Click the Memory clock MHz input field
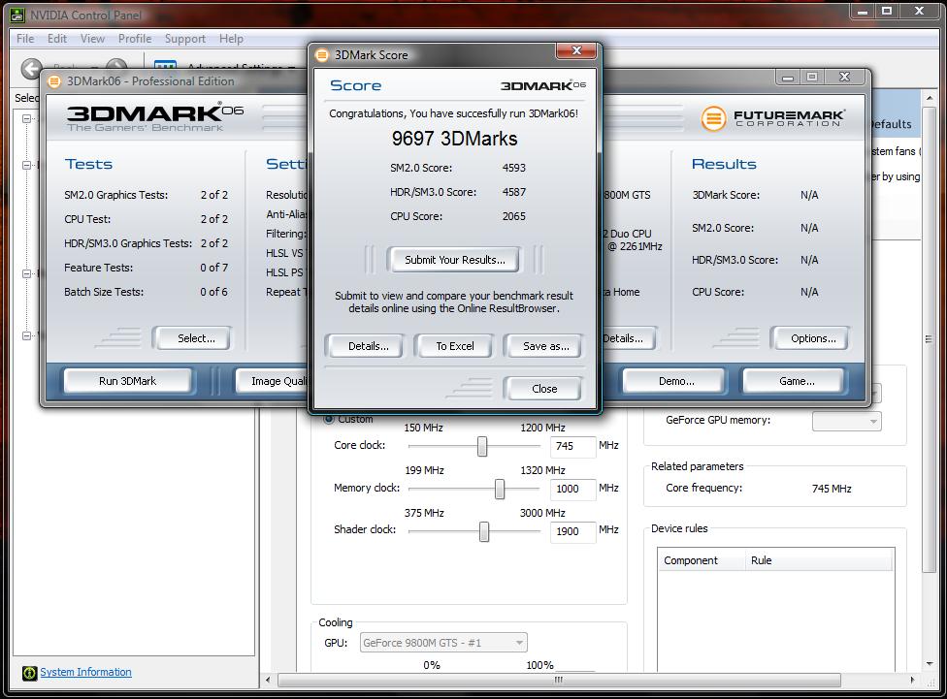The height and width of the screenshot is (699, 947). (572, 489)
